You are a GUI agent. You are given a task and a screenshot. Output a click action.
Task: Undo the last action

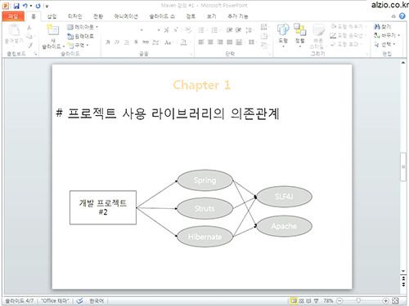click(x=25, y=6)
